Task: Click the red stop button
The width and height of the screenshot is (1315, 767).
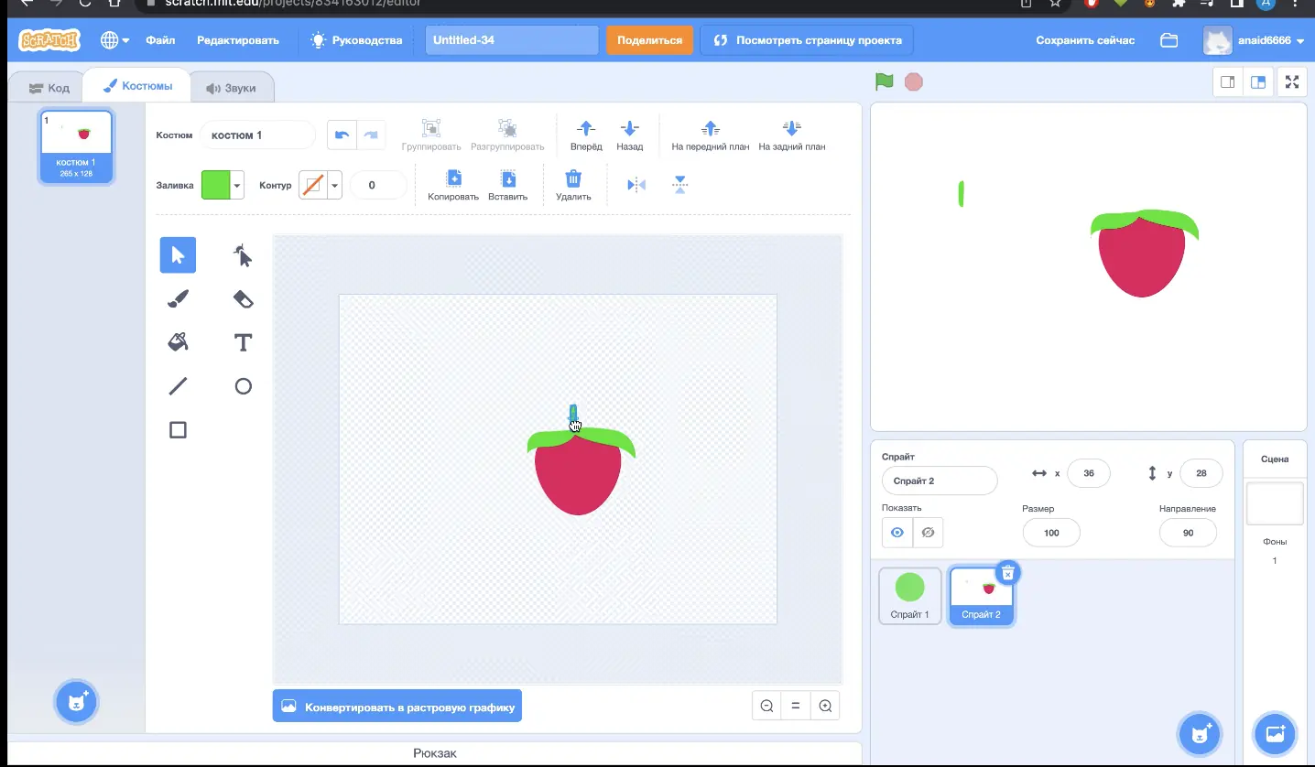Action: coord(913,81)
